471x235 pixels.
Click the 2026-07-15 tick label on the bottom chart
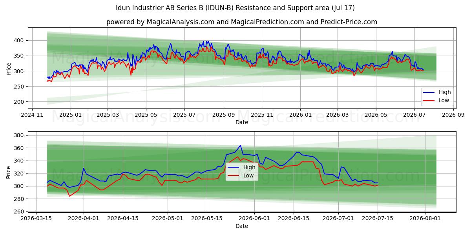coord(378,219)
